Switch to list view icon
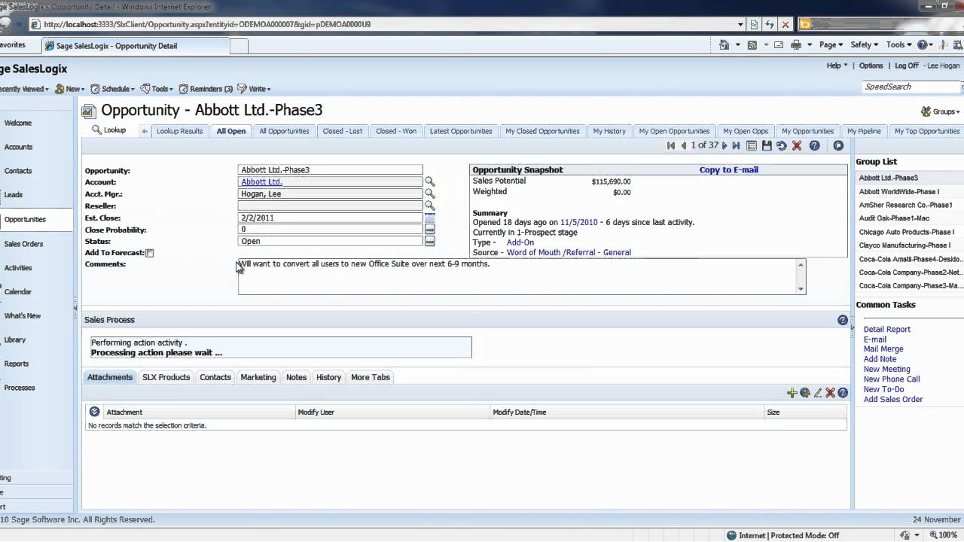The width and height of the screenshot is (964, 542). pyautogui.click(x=752, y=146)
